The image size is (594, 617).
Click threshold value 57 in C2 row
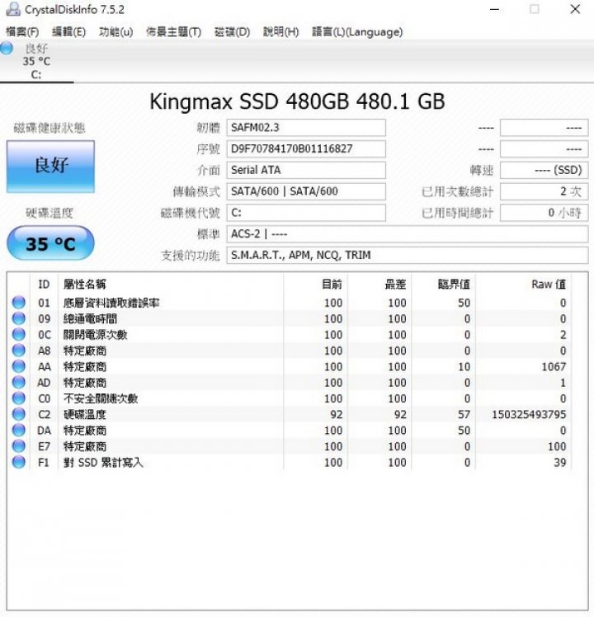(464, 414)
